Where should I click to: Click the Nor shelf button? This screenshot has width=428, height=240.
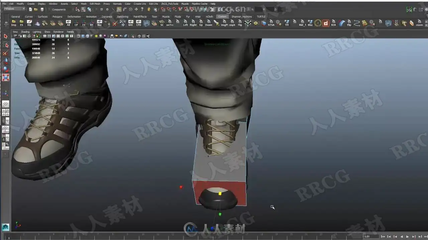tap(99, 23)
